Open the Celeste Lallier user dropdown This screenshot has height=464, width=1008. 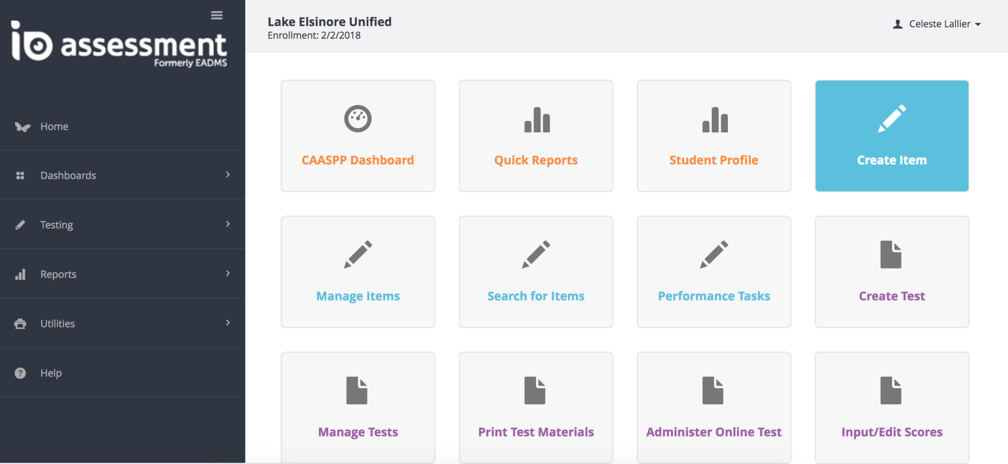pos(937,24)
